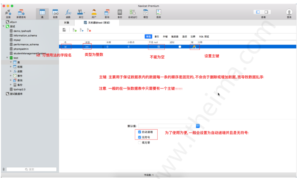Click the save icon in table designer
The height and width of the screenshot is (179, 299).
point(64,30)
